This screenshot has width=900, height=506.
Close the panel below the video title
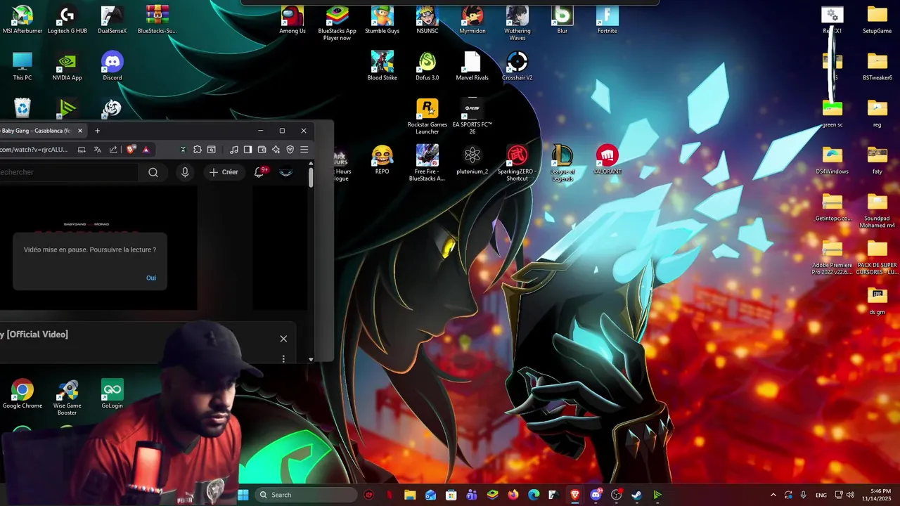pyautogui.click(x=283, y=339)
